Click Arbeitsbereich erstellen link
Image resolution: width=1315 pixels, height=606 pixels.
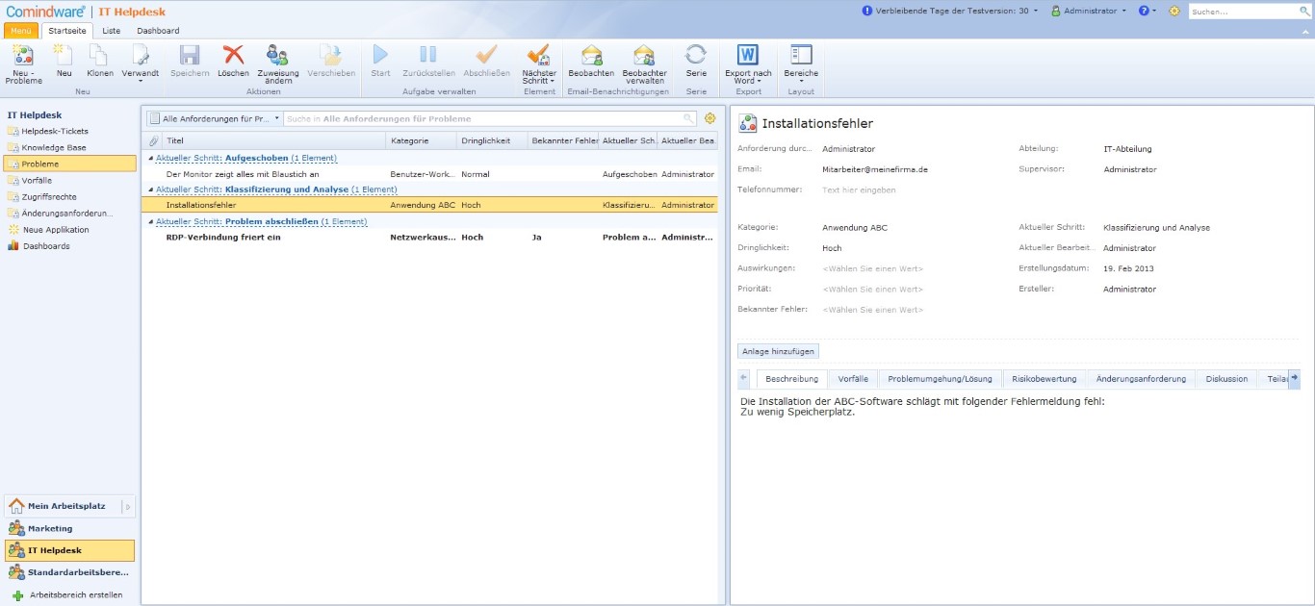tap(75, 595)
